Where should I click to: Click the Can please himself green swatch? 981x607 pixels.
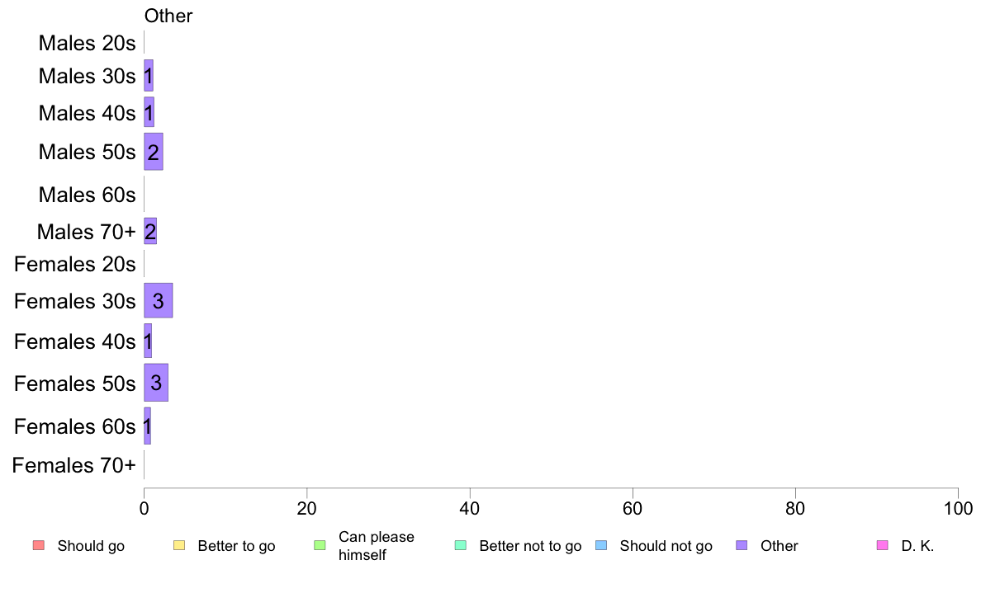point(320,545)
